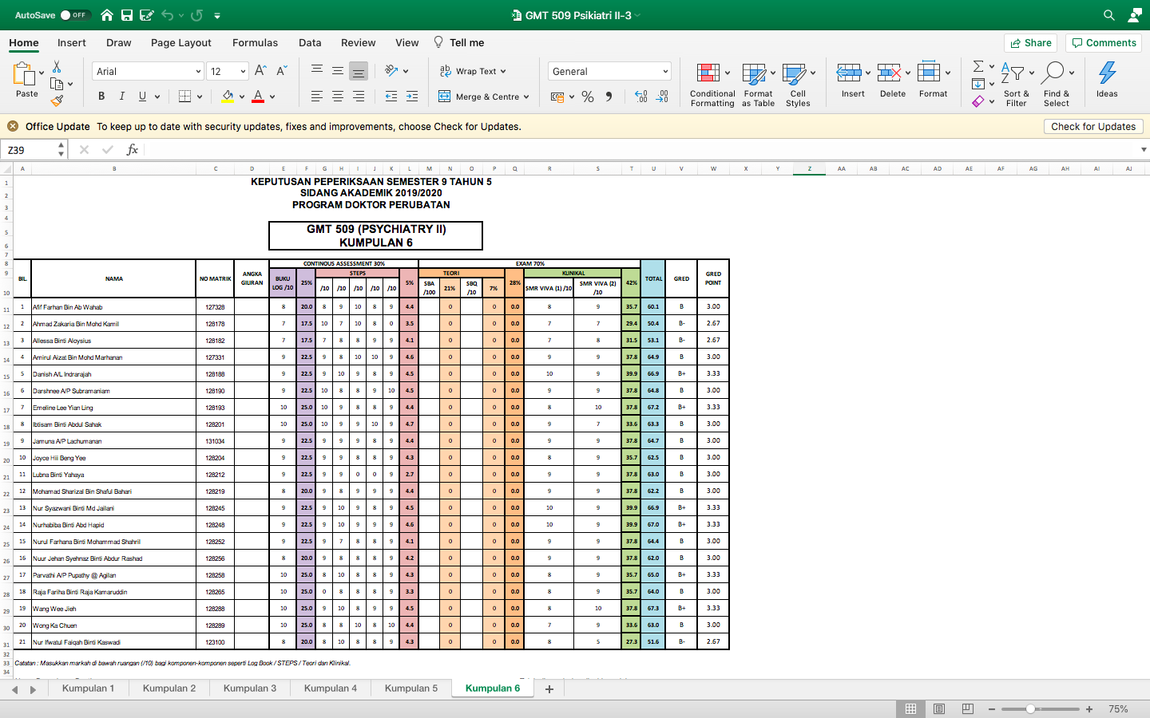Click the Insert Function fx icon

point(133,149)
